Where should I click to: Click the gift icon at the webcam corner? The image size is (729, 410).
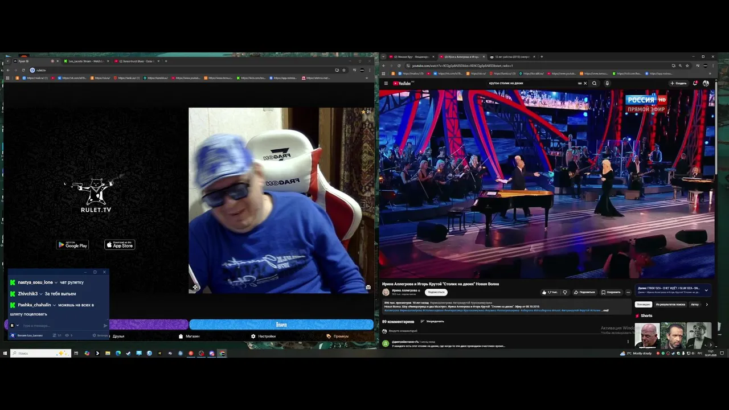pyautogui.click(x=368, y=287)
